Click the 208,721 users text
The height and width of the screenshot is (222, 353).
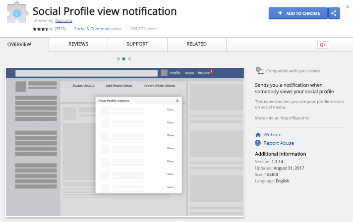143,29
